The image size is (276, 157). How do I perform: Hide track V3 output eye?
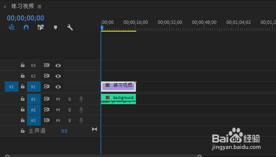click(x=58, y=66)
